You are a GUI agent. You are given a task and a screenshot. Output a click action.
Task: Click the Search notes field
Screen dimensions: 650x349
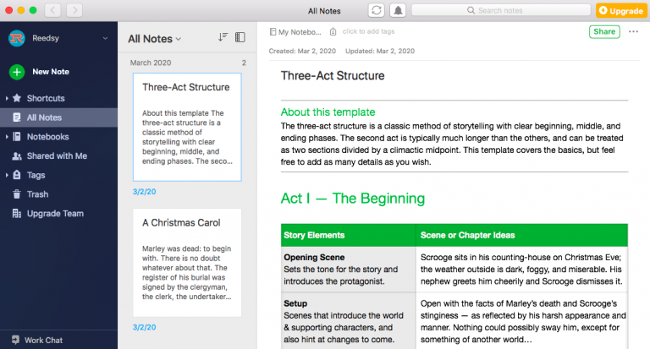point(501,10)
